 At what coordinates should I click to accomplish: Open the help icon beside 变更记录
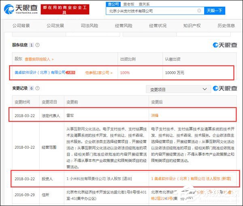pyautogui.click(x=37, y=88)
